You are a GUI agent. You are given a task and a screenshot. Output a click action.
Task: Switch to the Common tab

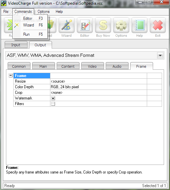[19, 66]
